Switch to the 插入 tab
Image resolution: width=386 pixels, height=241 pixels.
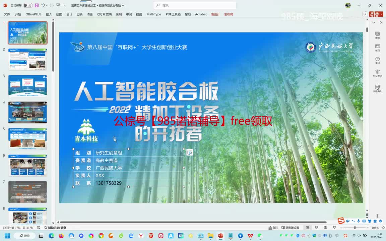coord(49,14)
